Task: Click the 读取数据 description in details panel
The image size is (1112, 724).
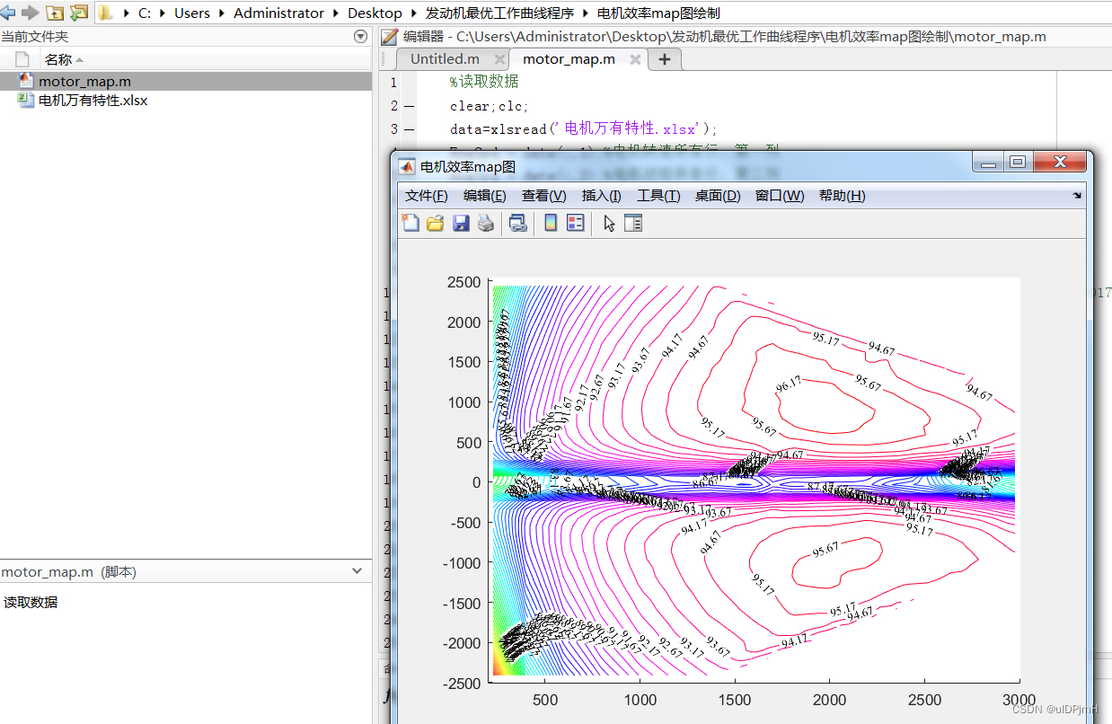Action: tap(31, 602)
